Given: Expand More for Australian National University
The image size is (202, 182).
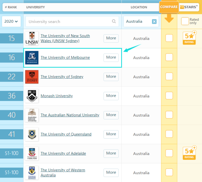Looking at the screenshot, I should pyautogui.click(x=111, y=115).
